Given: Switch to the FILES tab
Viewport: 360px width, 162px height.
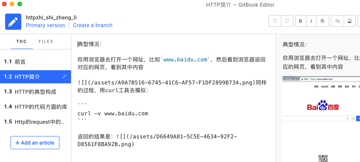Looking at the screenshot, I should click(46, 42).
